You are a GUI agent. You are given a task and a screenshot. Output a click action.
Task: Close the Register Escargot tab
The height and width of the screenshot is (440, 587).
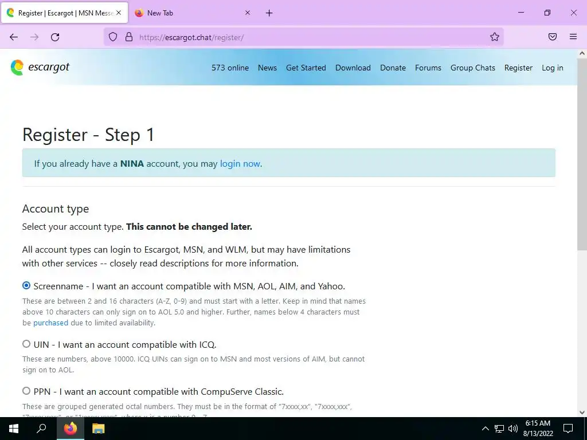point(119,13)
